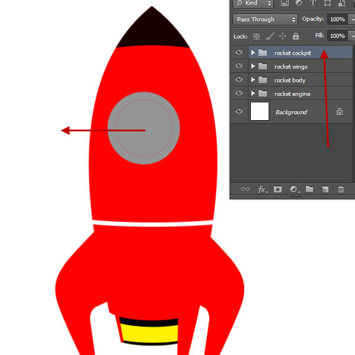The width and height of the screenshot is (355, 355).
Task: Click the pixel layer filter icon
Action: coord(285,4)
